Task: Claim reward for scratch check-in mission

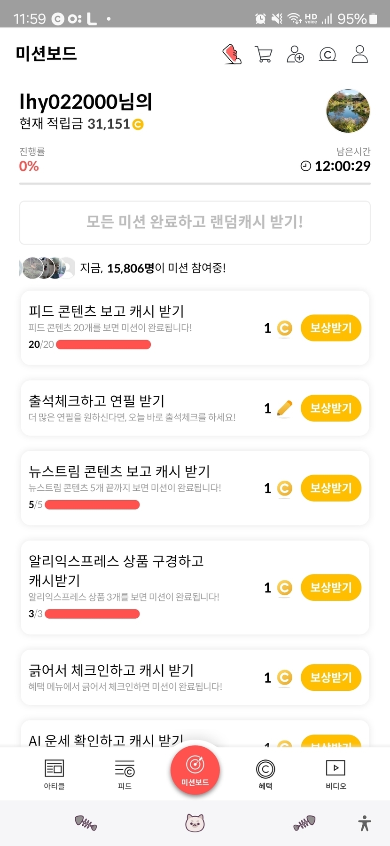Action: [330, 677]
